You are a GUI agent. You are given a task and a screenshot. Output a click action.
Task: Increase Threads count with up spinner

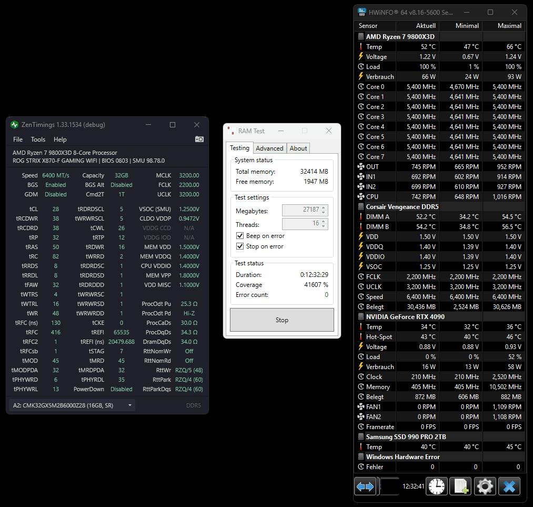[324, 221]
